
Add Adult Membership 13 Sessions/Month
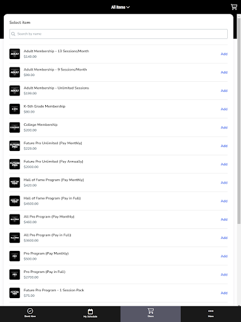(x=224, y=54)
